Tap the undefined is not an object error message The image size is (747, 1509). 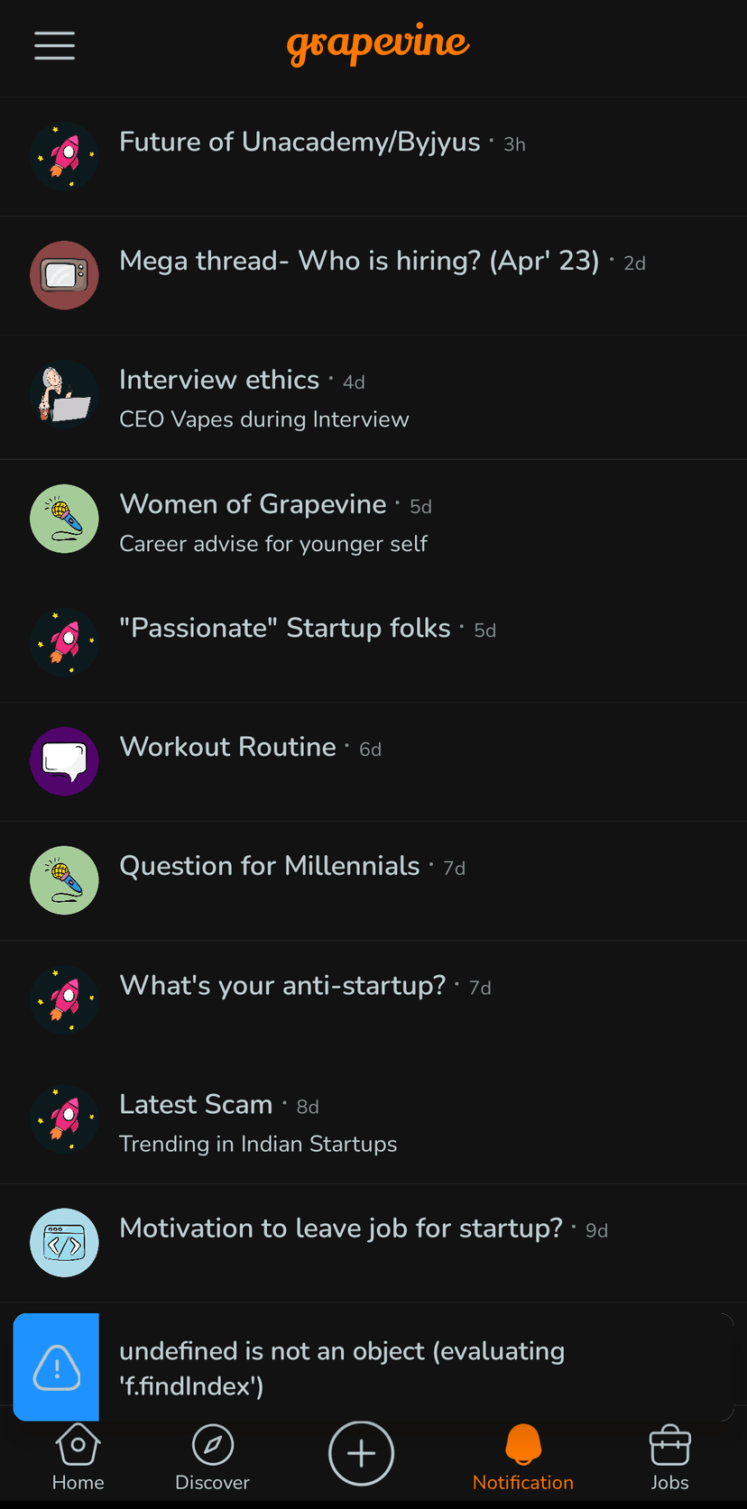pyautogui.click(x=343, y=1367)
